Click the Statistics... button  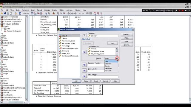[x=127, y=34]
